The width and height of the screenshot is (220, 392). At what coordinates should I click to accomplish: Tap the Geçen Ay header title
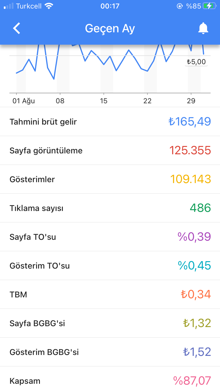click(x=110, y=29)
